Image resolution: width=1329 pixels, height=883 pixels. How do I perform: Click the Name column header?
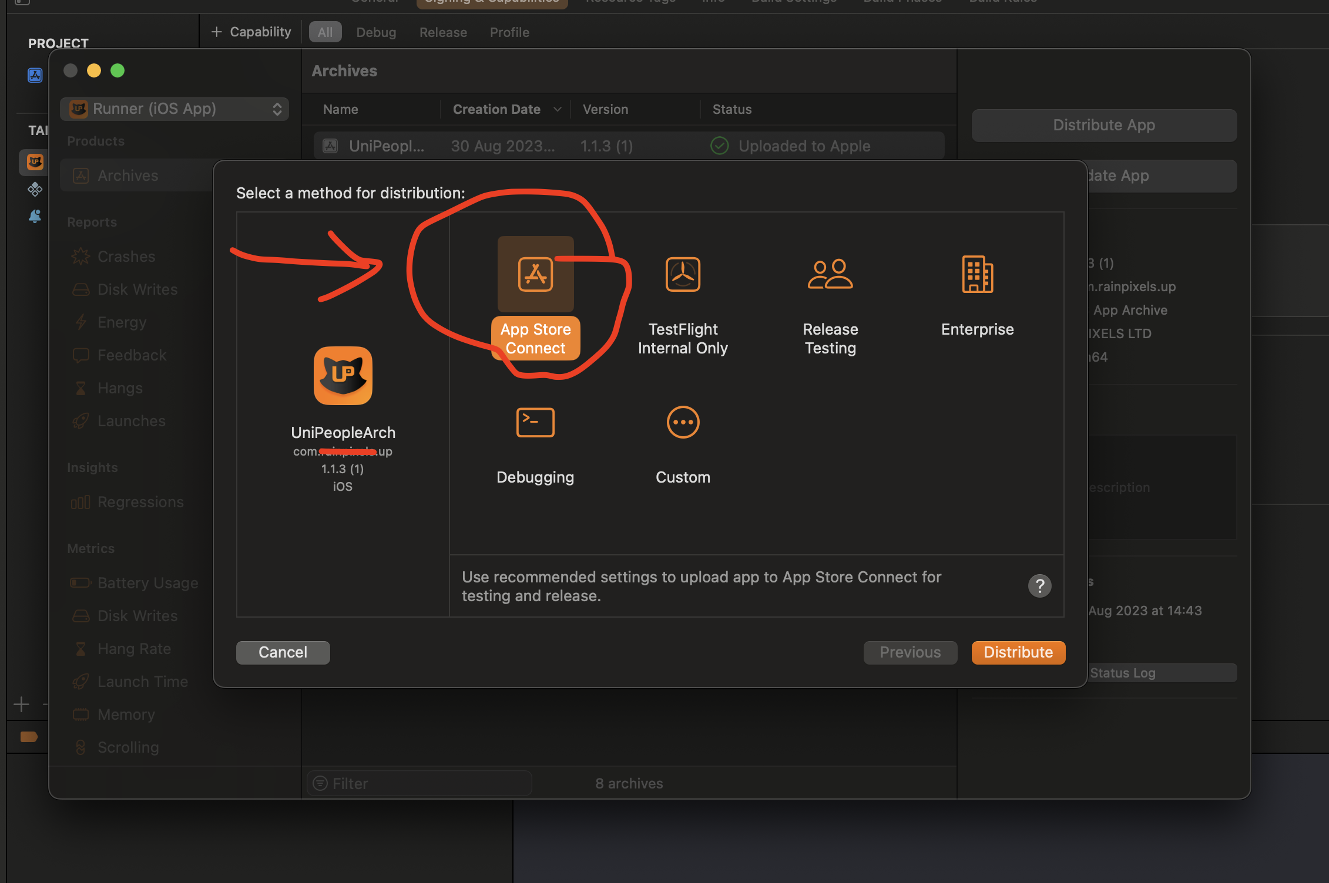pyautogui.click(x=340, y=109)
